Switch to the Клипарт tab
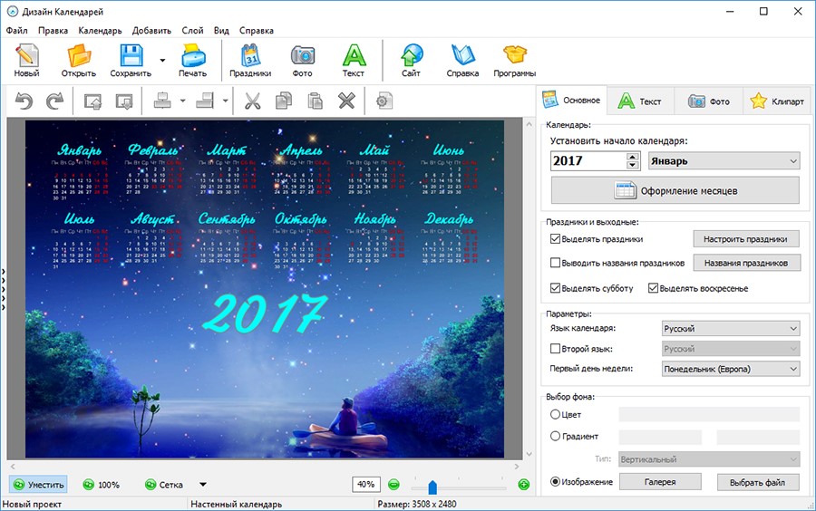 pyautogui.click(x=776, y=101)
